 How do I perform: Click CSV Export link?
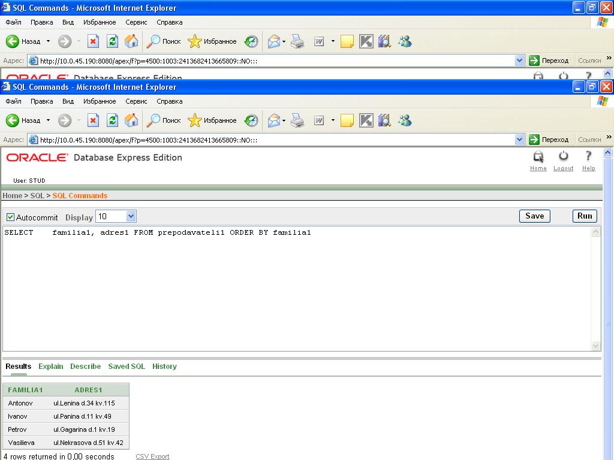pos(152,456)
